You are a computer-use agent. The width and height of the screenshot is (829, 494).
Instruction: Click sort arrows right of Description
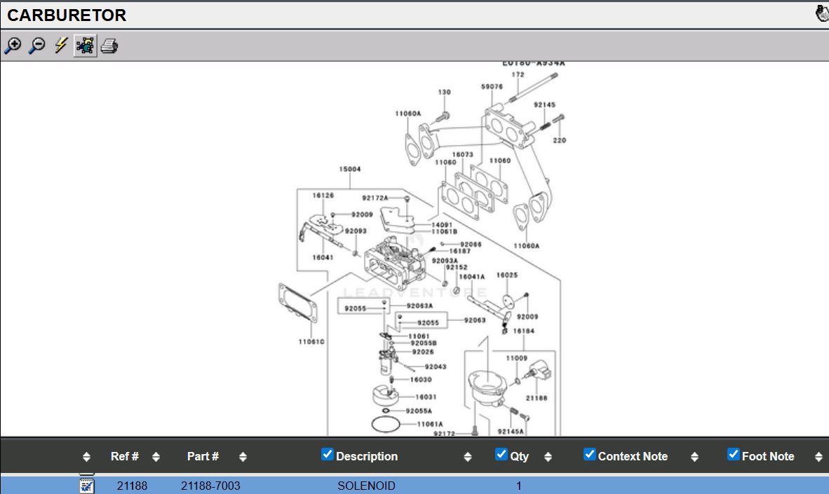pos(468,457)
